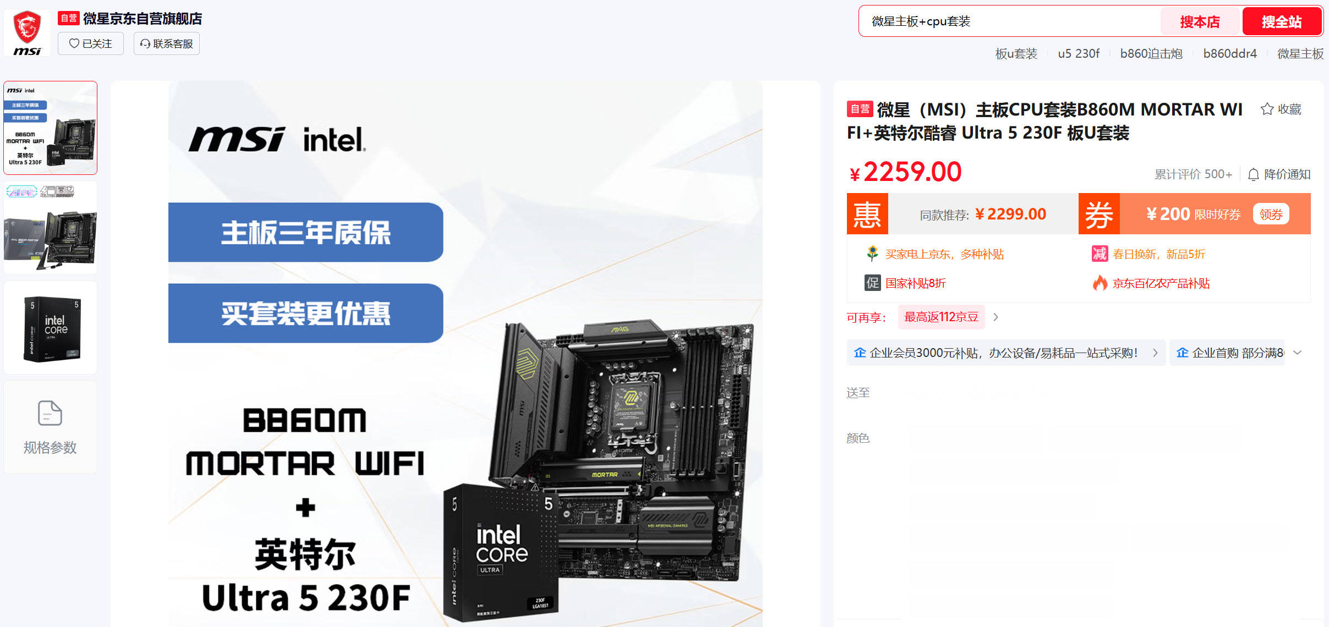This screenshot has width=1329, height=627.
Task: Expand the 最高返112京豆 rewards arrow
Action: coord(996,317)
